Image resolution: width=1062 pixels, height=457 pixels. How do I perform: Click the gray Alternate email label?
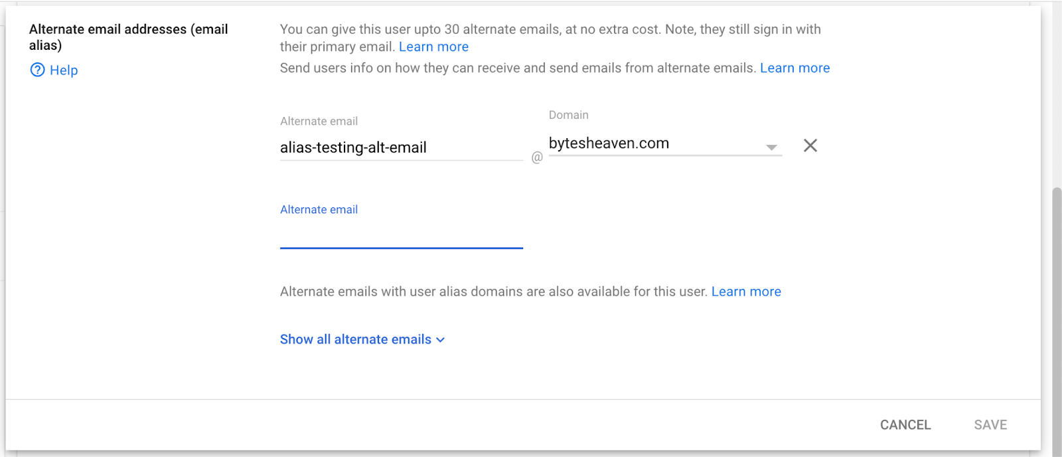pyautogui.click(x=319, y=121)
